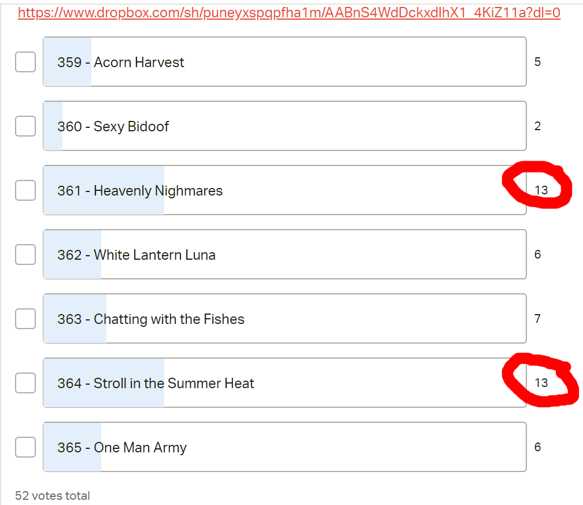Click the Sexy Bidoof option text label
The height and width of the screenshot is (505, 583).
coord(113,127)
